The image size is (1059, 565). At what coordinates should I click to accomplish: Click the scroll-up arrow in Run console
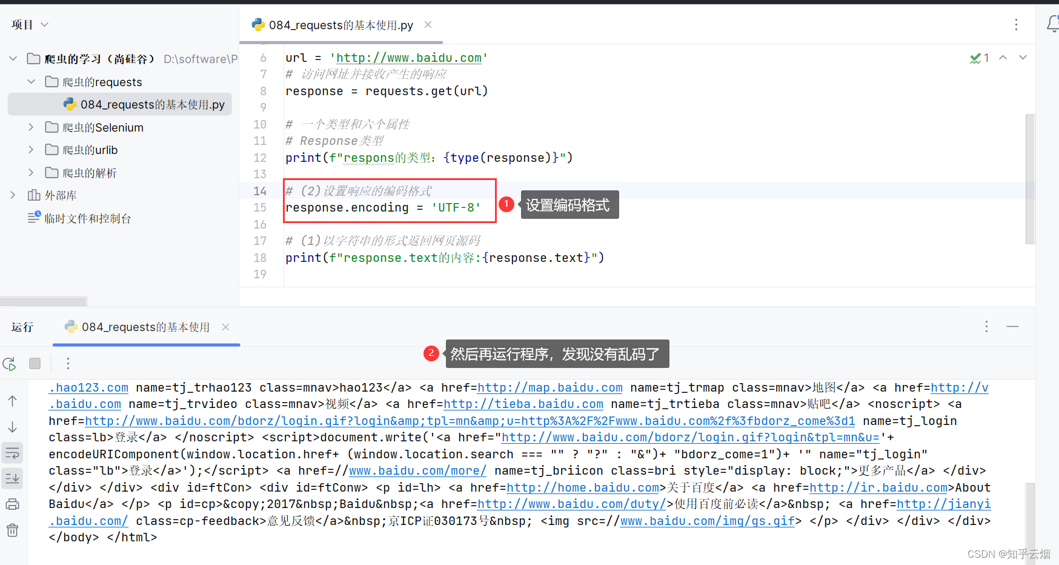[13, 401]
